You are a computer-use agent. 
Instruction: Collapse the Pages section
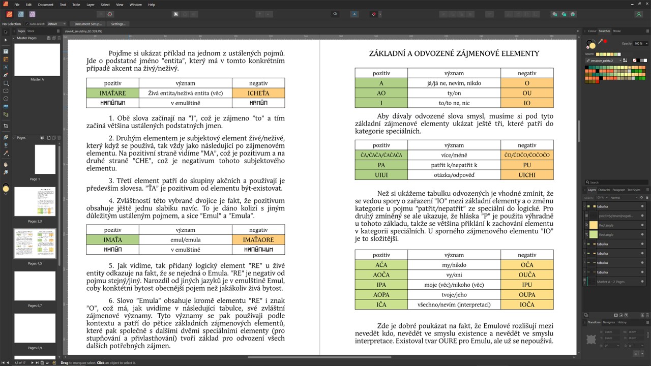(x=14, y=138)
